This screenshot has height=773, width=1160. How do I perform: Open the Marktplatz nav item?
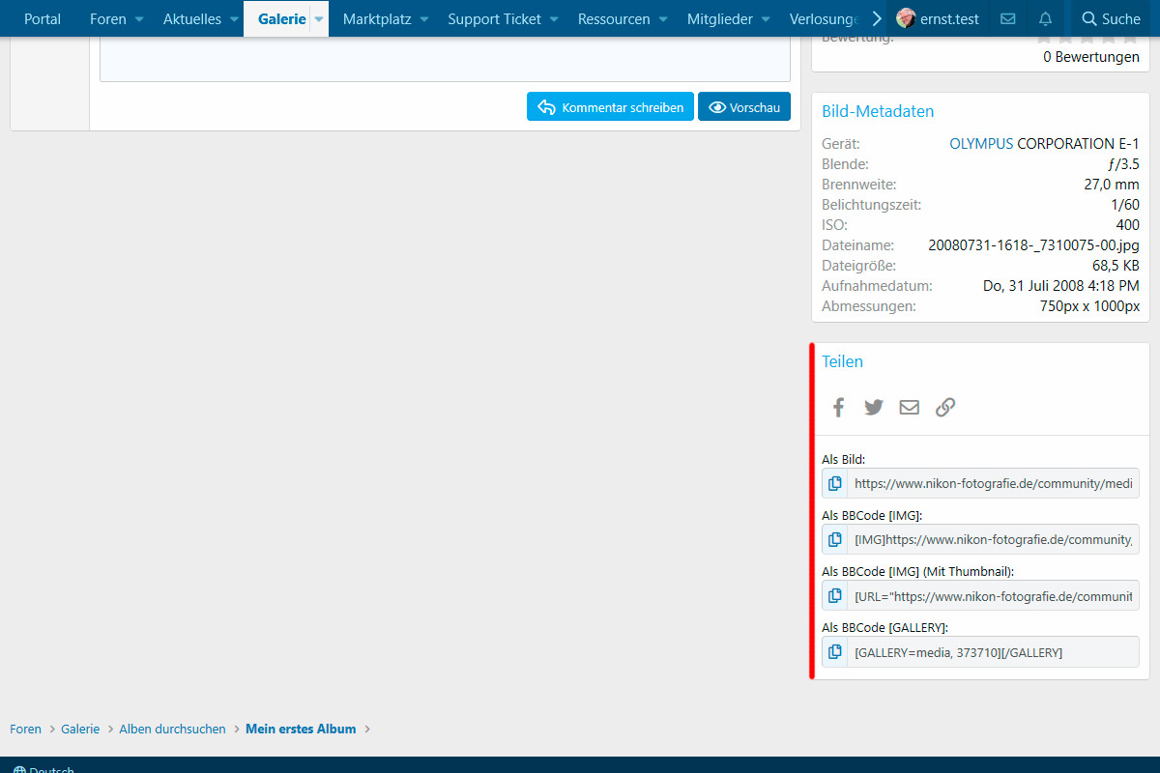377,18
